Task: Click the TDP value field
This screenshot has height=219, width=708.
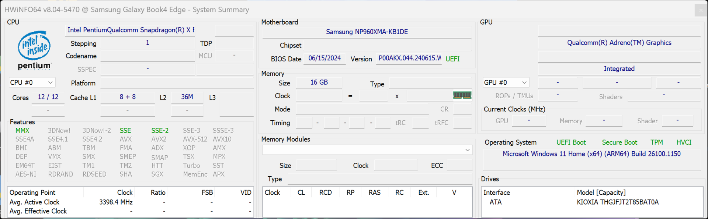Action: point(234,43)
